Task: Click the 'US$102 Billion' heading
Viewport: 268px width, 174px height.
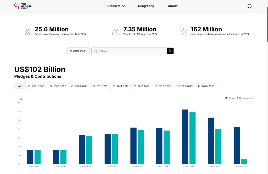Action: click(x=40, y=70)
